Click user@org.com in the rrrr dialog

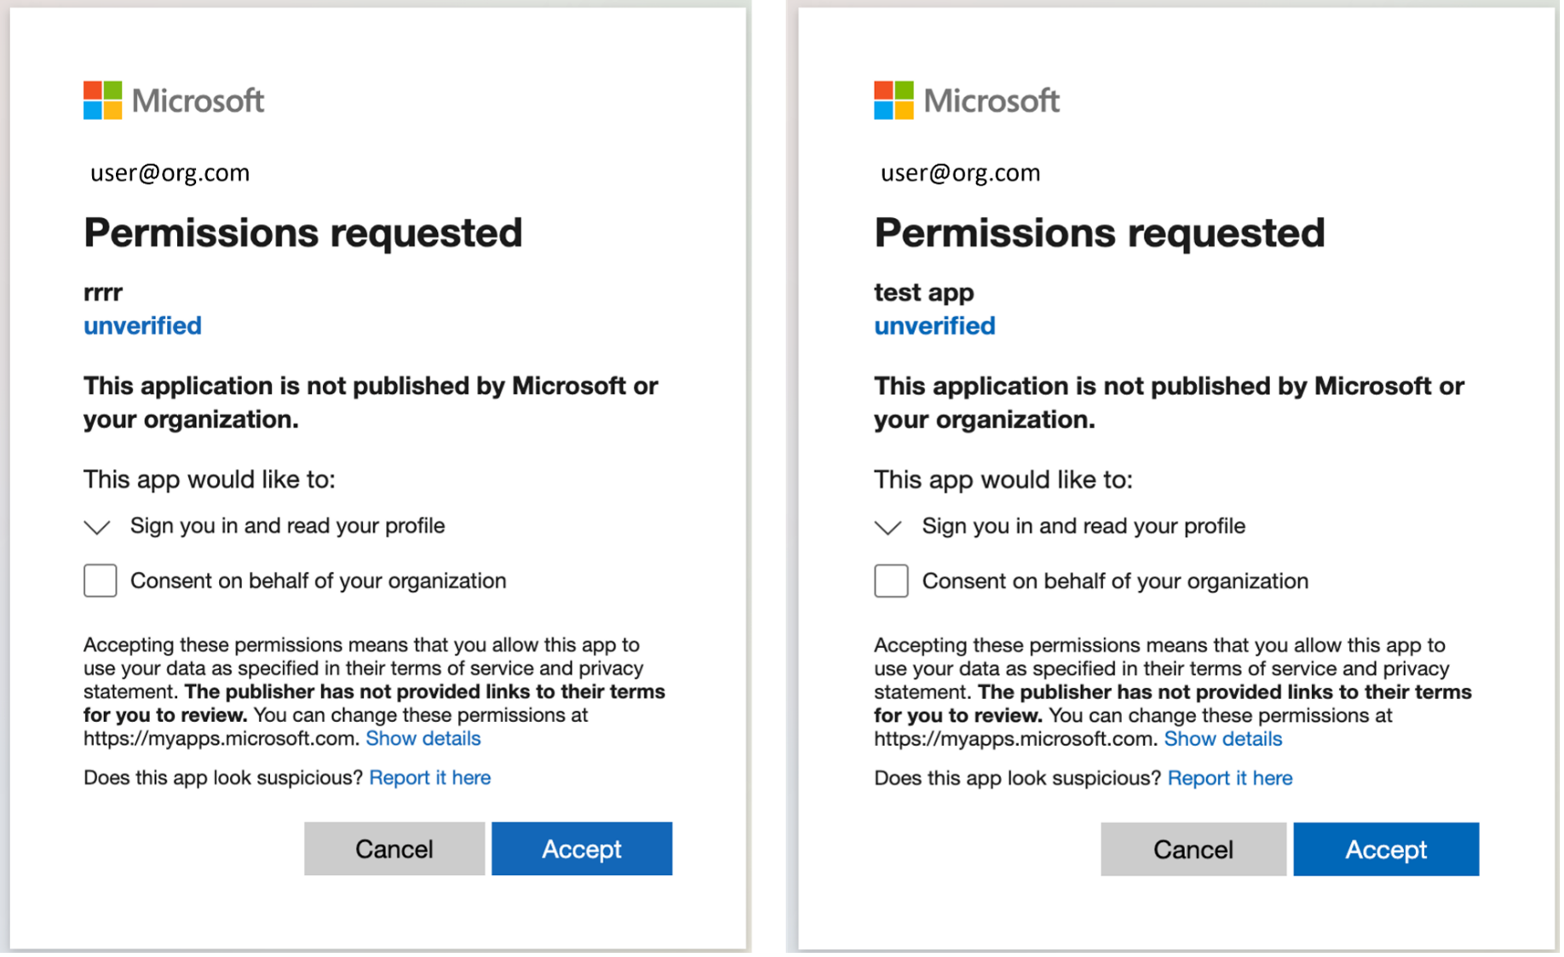click(170, 173)
